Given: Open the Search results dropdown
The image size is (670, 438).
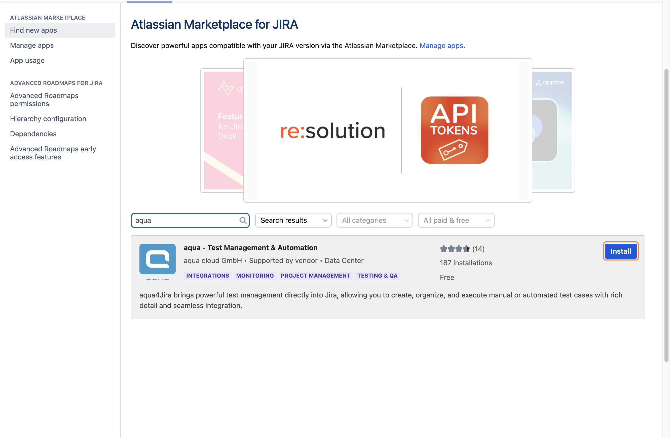Looking at the screenshot, I should (293, 220).
